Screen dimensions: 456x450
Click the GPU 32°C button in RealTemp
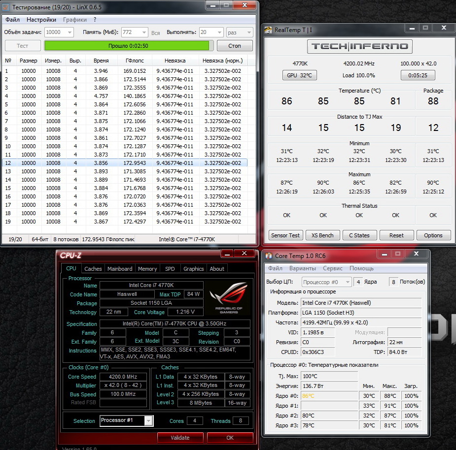pyautogui.click(x=299, y=75)
